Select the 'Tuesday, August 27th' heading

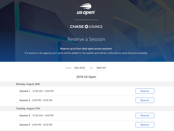pyautogui.click(x=28, y=109)
